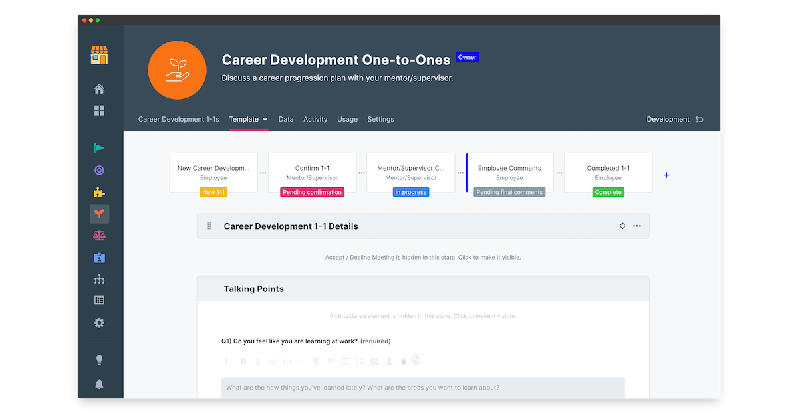Open the grid dashboard icon in sidebar
The width and height of the screenshot is (798, 413).
pyautogui.click(x=99, y=110)
